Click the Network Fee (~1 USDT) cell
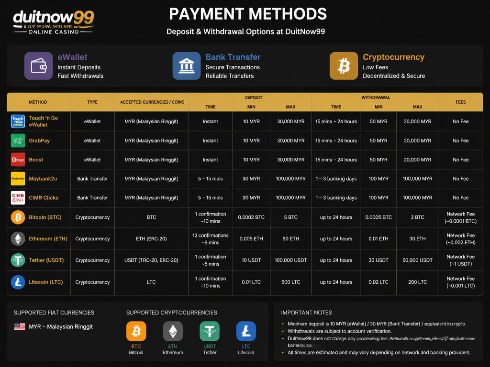 pos(461,260)
